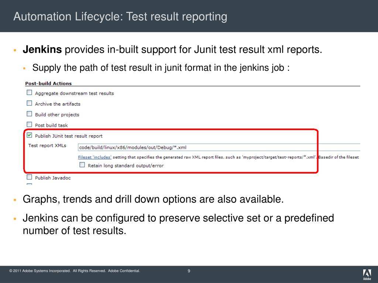
Task: Check the Publish Javadoc checkbox
Action: click(29, 177)
